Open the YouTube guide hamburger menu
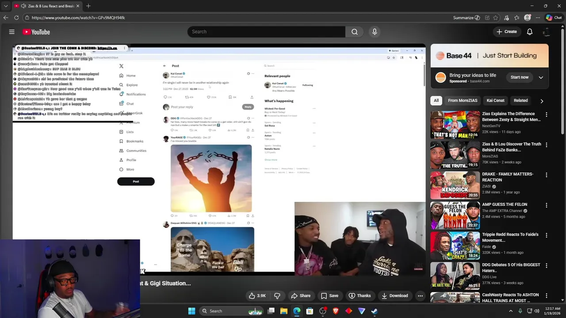The height and width of the screenshot is (318, 566). (12, 32)
